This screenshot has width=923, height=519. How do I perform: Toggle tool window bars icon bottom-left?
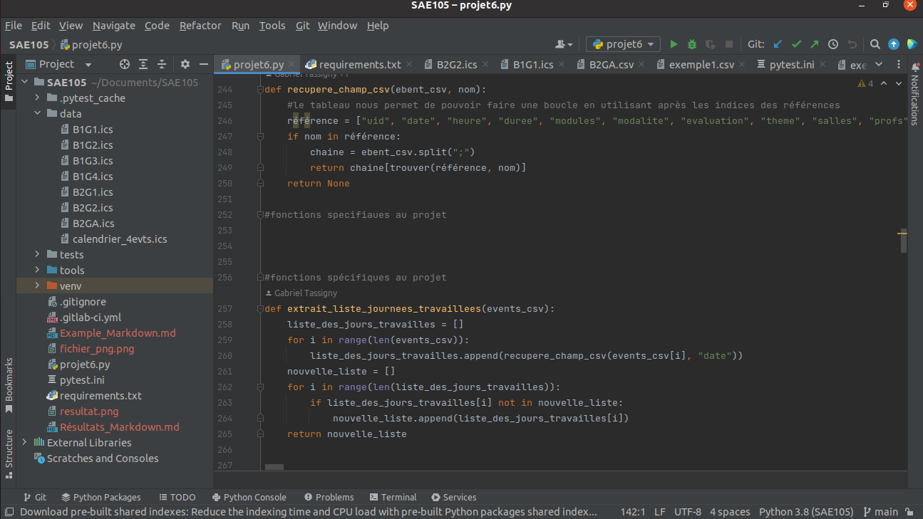[x=9, y=512]
